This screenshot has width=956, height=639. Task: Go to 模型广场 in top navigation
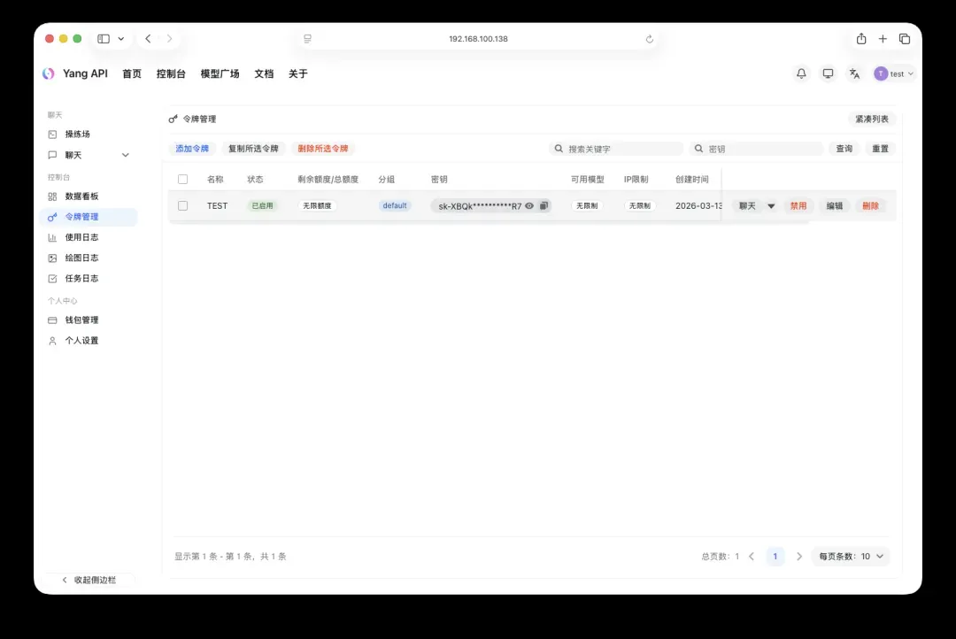pyautogui.click(x=220, y=73)
